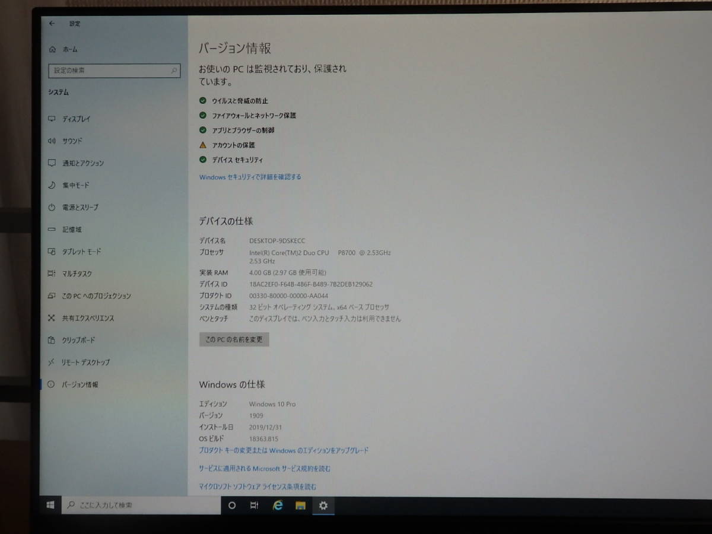712x534 pixels.
Task: Click the taskbar search box ここに入力して検索
Action: click(x=141, y=505)
